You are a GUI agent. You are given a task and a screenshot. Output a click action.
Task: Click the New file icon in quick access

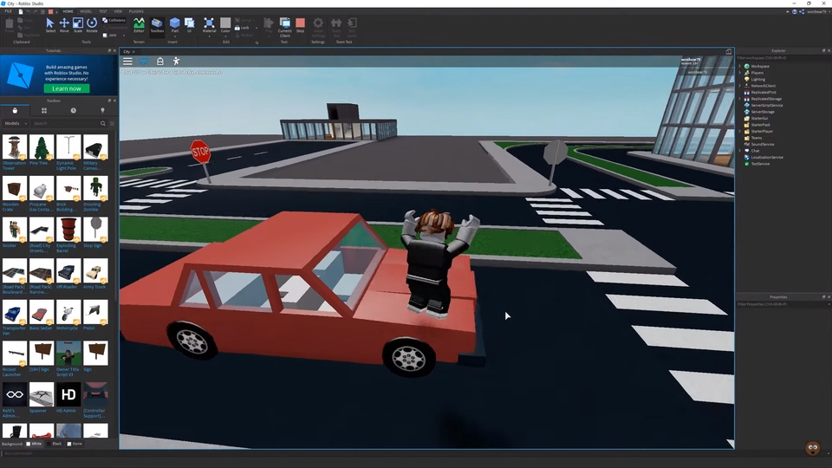[x=21, y=11]
